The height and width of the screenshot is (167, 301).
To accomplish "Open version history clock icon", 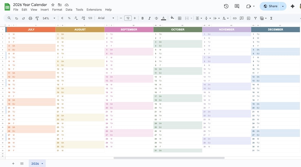I will tap(226, 6).
